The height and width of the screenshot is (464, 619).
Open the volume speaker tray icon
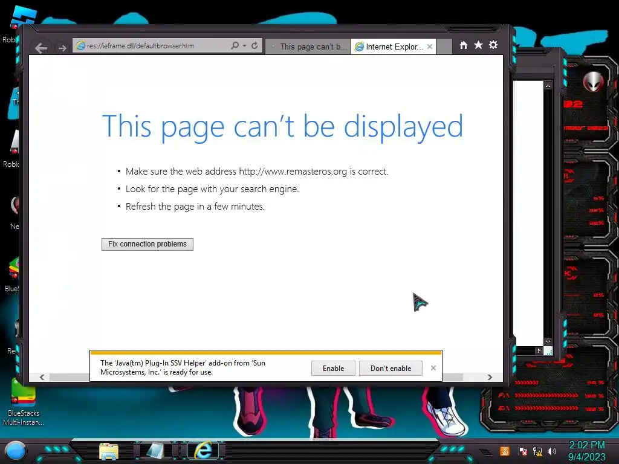(x=552, y=451)
